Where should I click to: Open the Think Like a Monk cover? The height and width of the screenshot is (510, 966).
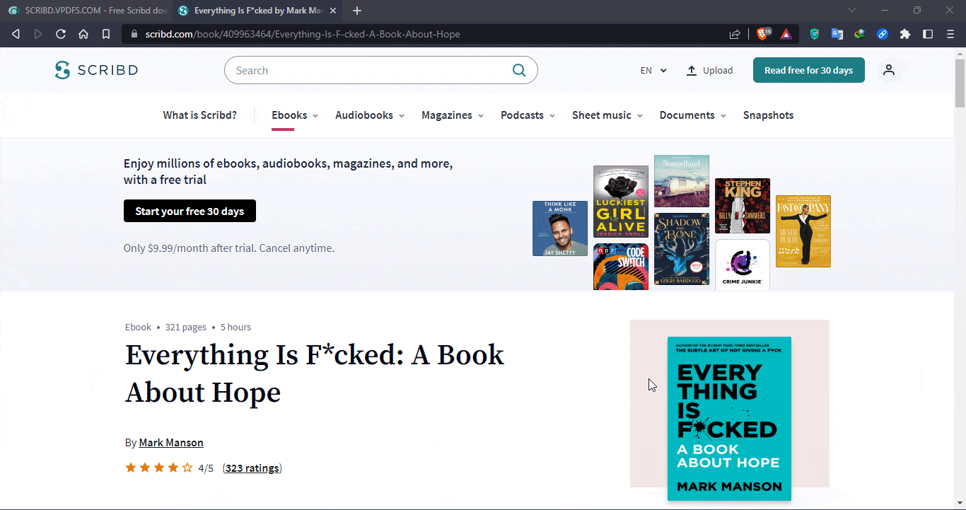(x=560, y=228)
